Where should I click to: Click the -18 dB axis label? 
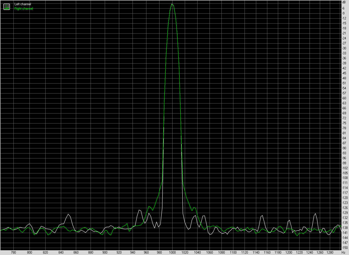coord(344,28)
